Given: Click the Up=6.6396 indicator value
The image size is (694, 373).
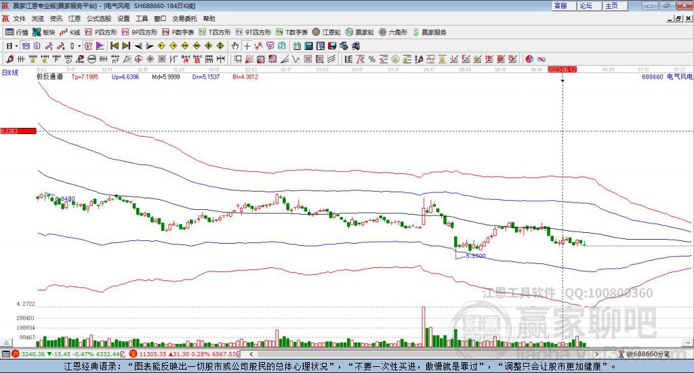Looking at the screenshot, I should 125,76.
